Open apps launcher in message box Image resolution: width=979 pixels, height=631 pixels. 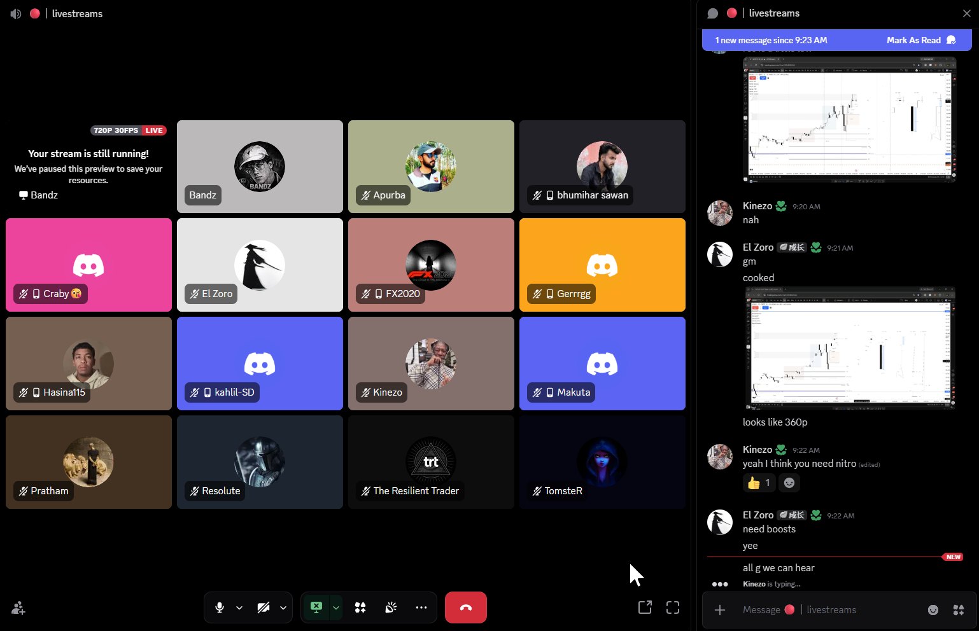click(959, 610)
